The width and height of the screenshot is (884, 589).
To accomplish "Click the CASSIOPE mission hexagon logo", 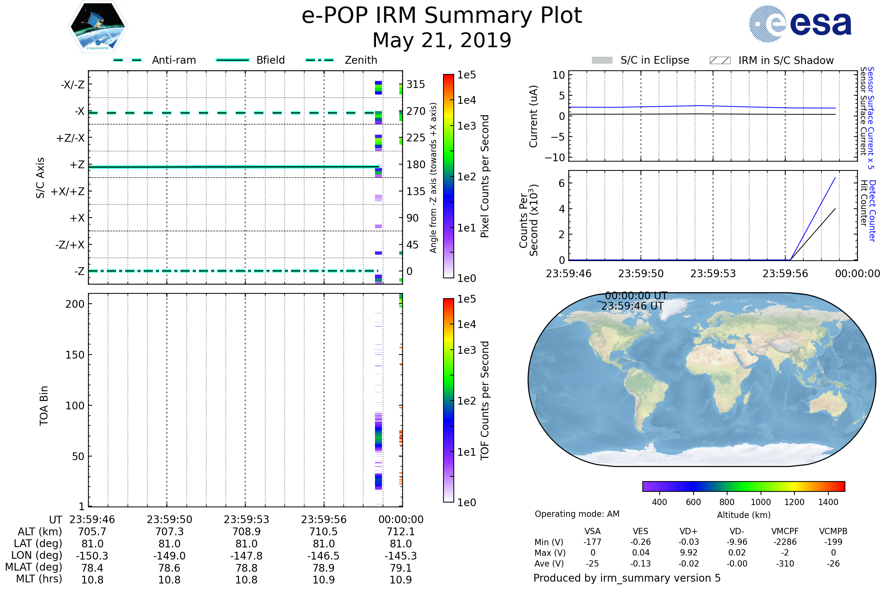I will [98, 27].
